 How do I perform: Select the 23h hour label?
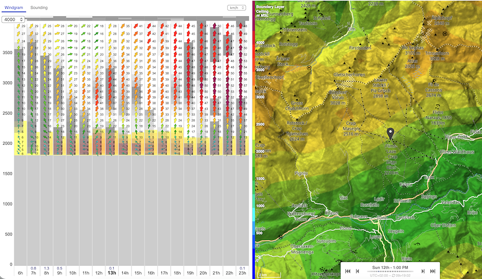pos(241,273)
